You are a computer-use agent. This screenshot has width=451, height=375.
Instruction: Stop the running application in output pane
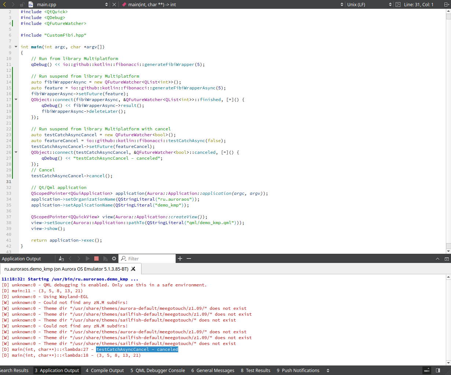[x=96, y=259]
